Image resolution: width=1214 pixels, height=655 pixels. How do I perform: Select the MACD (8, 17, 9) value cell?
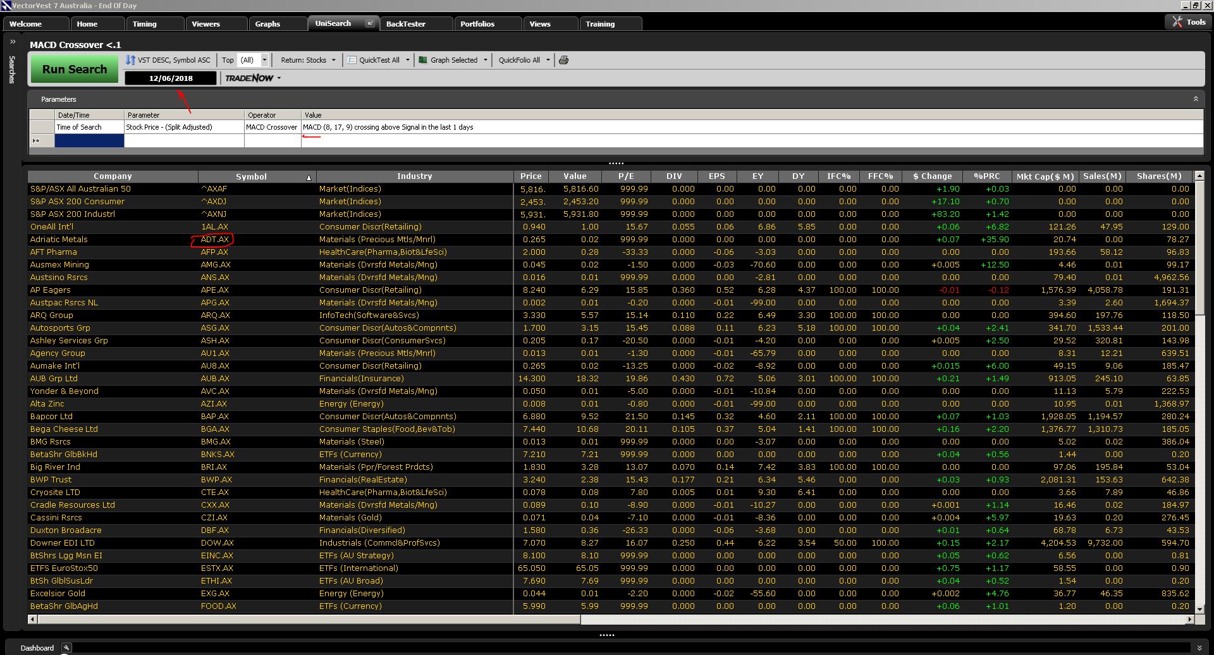pyautogui.click(x=752, y=127)
